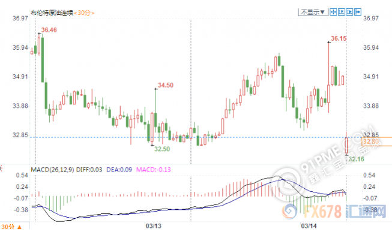Select the DEA:0.09 value label
The width and height of the screenshot is (392, 235).
[119, 170]
